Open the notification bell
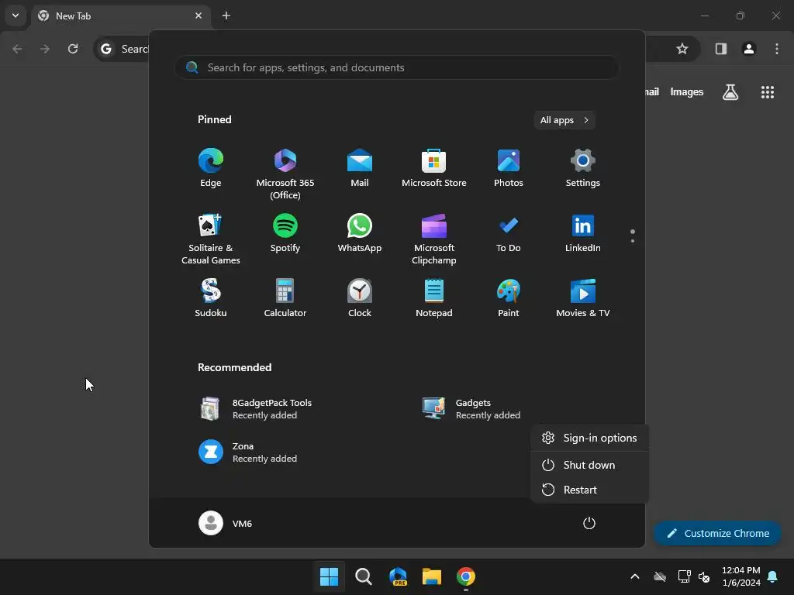This screenshot has width=794, height=595. (x=773, y=576)
